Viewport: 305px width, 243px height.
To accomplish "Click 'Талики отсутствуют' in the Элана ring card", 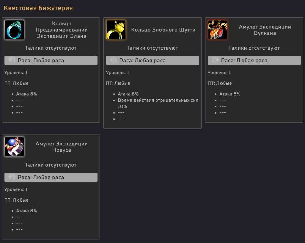I will tap(51, 48).
